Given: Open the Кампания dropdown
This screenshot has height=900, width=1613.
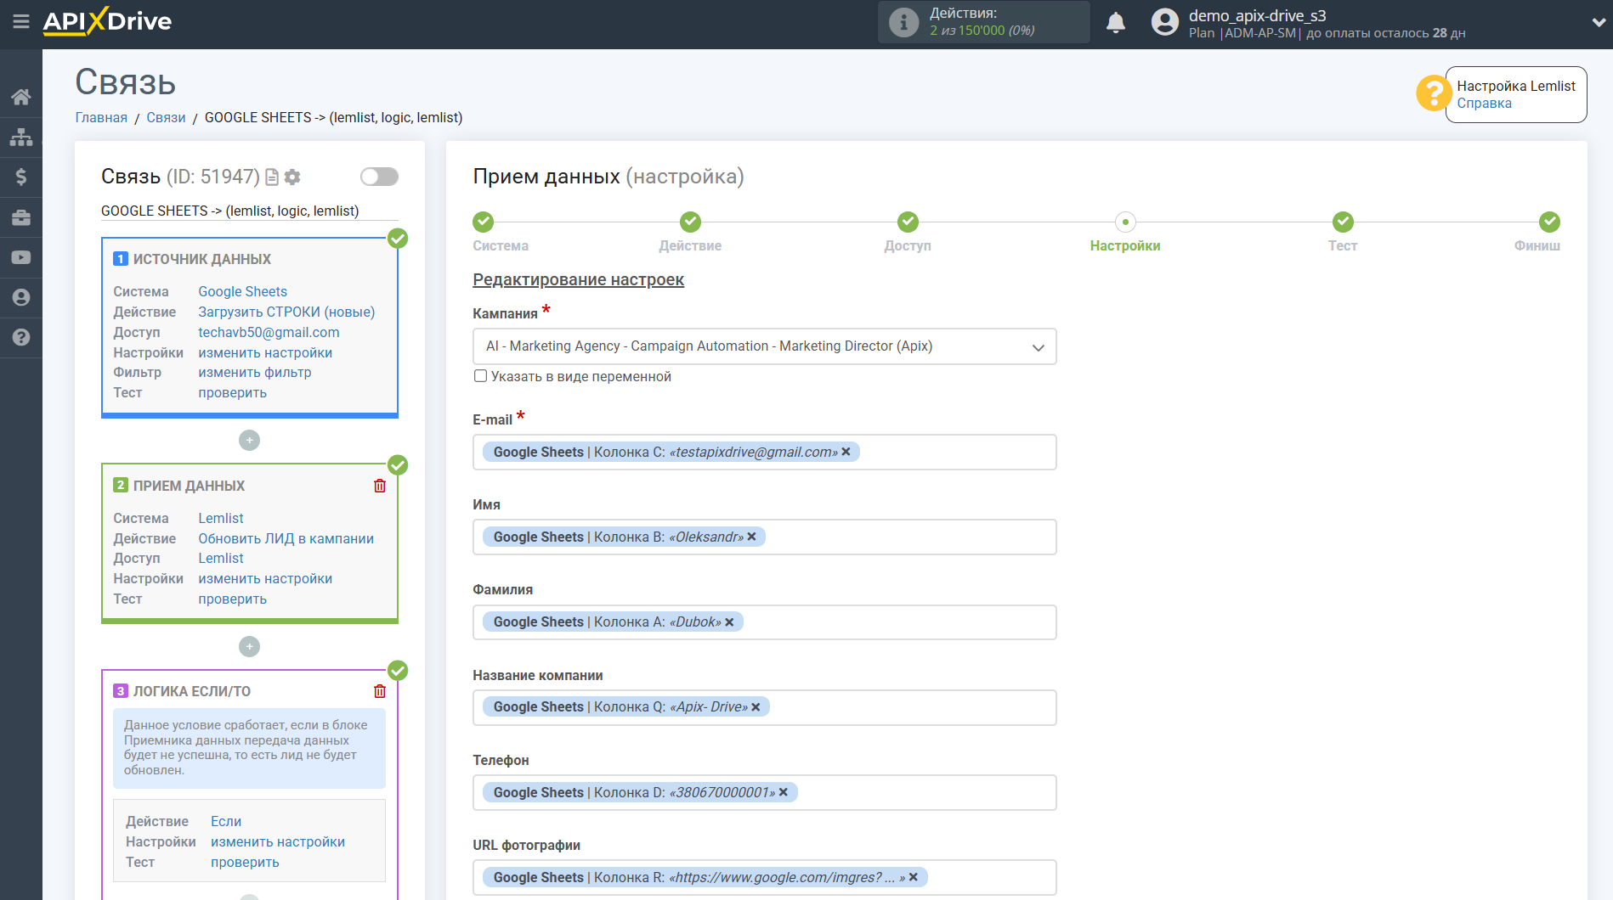Looking at the screenshot, I should click(764, 346).
